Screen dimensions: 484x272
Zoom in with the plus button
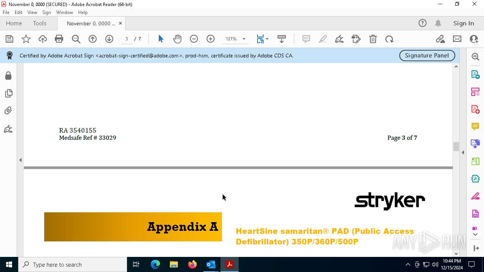211,39
